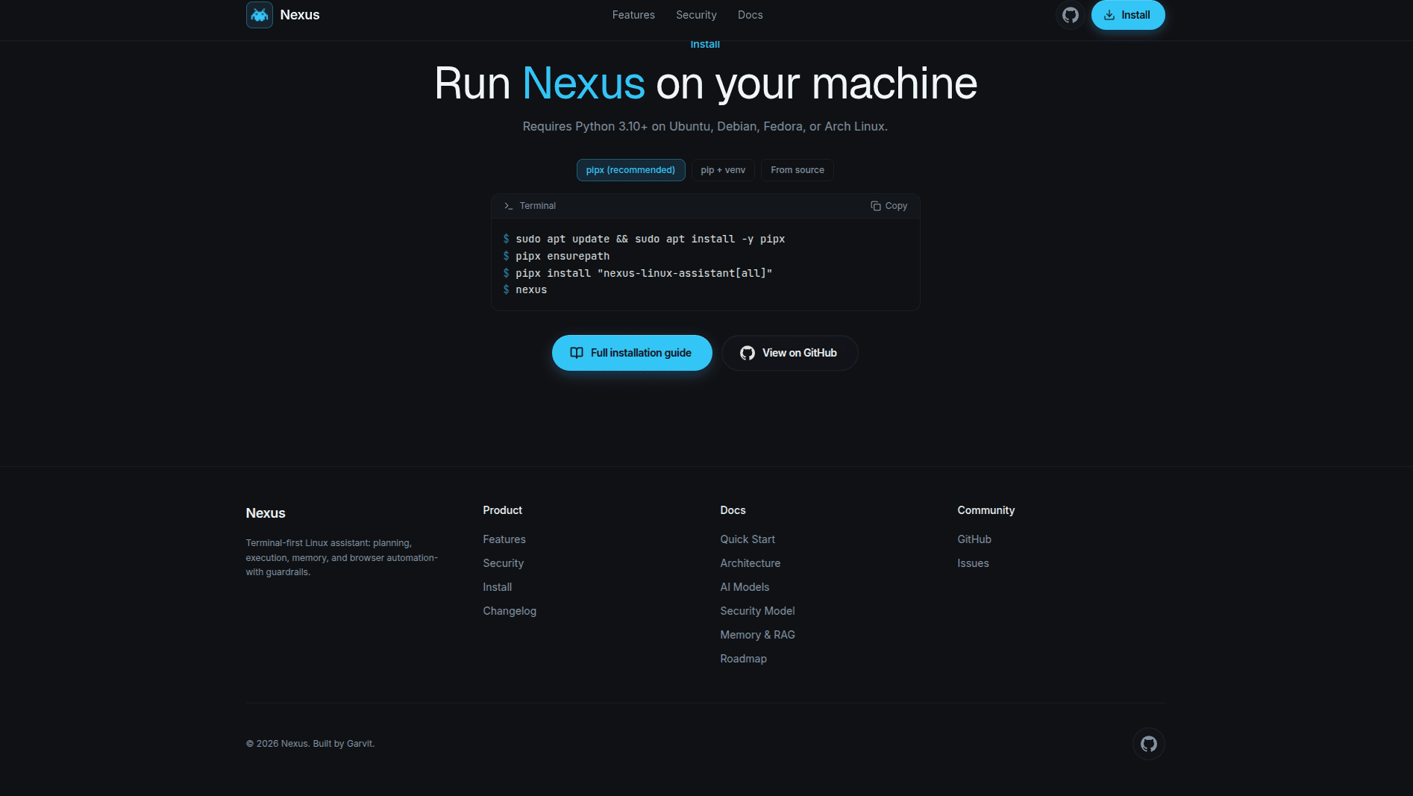The height and width of the screenshot is (796, 1413).
Task: Open the Security Model docs link
Action: click(x=757, y=611)
